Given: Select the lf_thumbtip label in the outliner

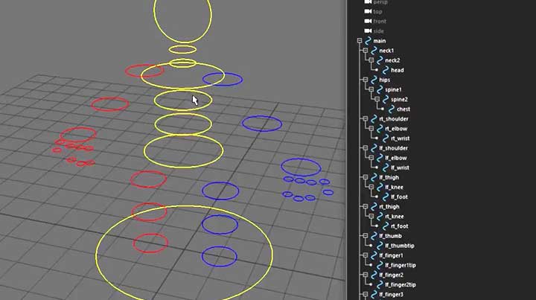Looking at the screenshot, I should point(400,246).
